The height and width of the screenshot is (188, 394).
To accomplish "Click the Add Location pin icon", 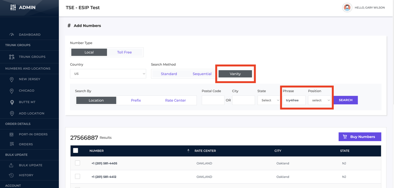I will point(11,114).
